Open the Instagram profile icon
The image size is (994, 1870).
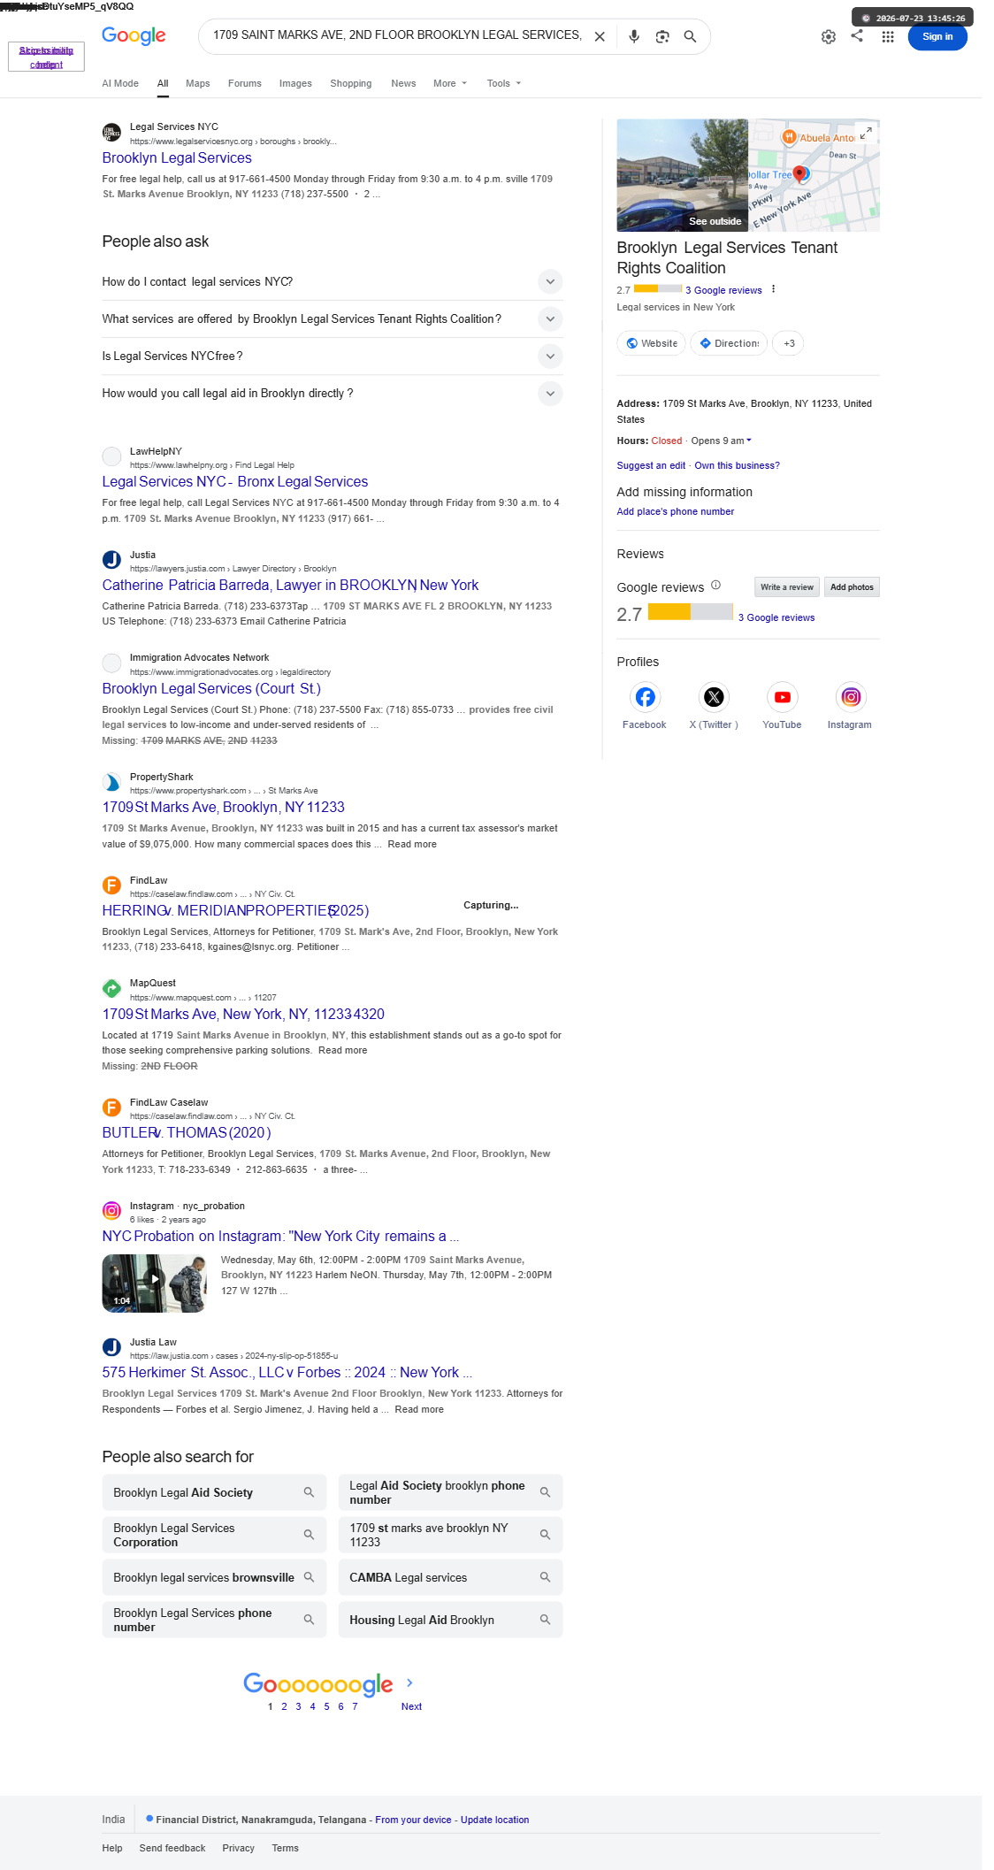tap(851, 697)
